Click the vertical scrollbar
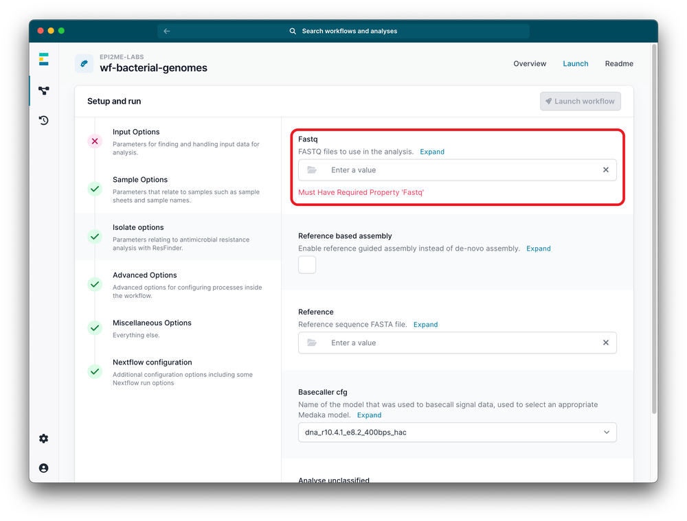The image size is (687, 521). [x=654, y=229]
